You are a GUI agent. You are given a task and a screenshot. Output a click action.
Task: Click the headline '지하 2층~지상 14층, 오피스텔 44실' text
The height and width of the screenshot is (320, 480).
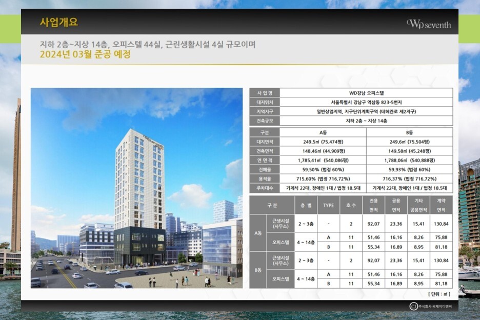point(101,45)
